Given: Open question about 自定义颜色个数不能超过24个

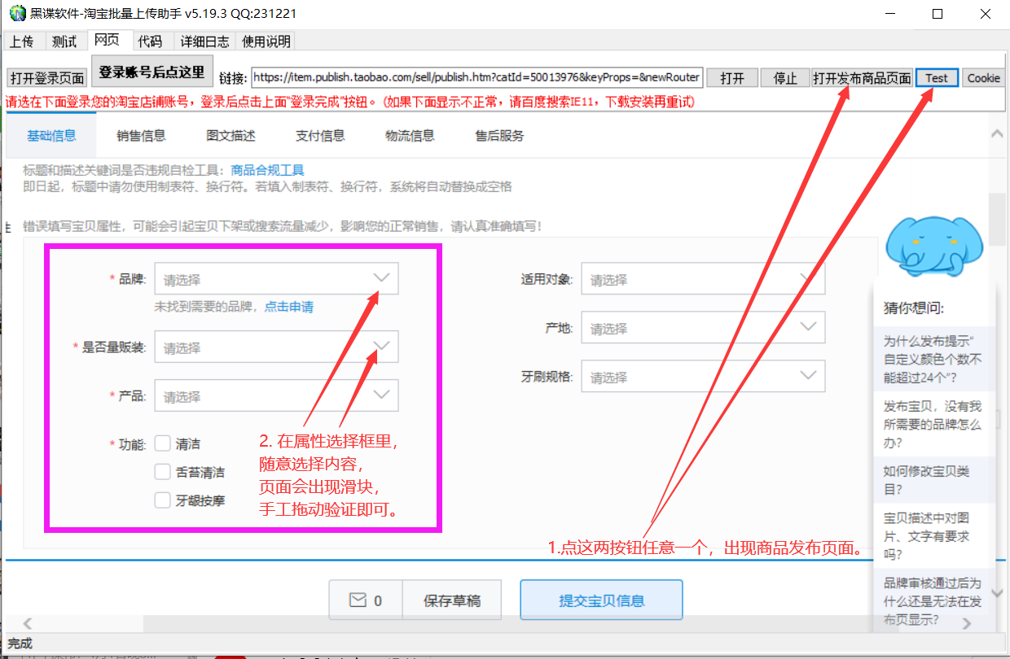Looking at the screenshot, I should tap(933, 359).
